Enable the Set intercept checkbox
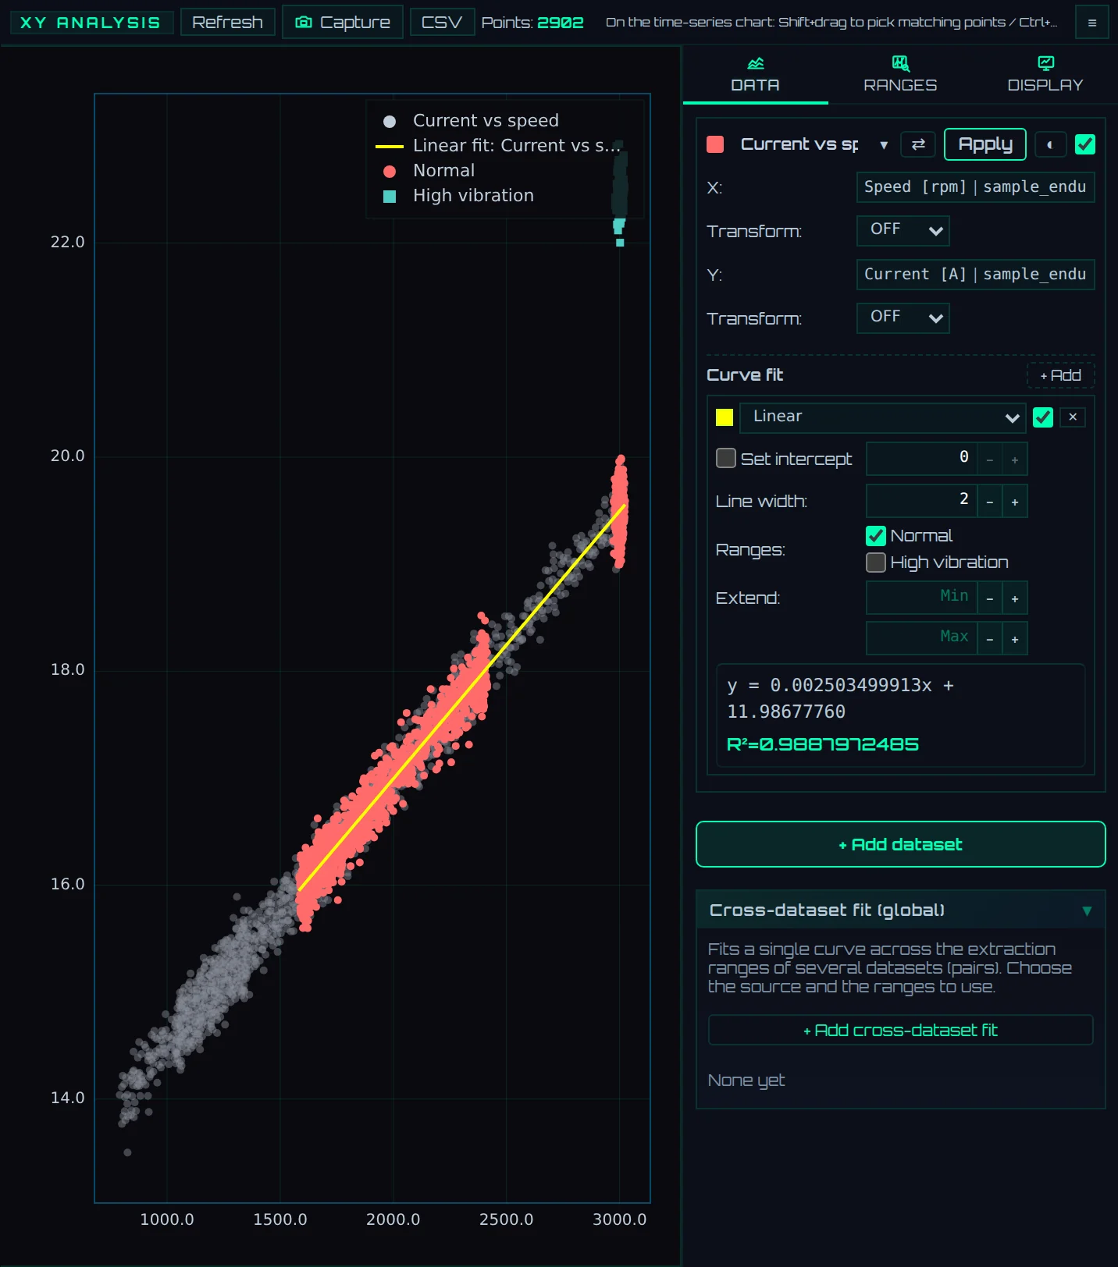Image resolution: width=1118 pixels, height=1267 pixels. (x=726, y=458)
